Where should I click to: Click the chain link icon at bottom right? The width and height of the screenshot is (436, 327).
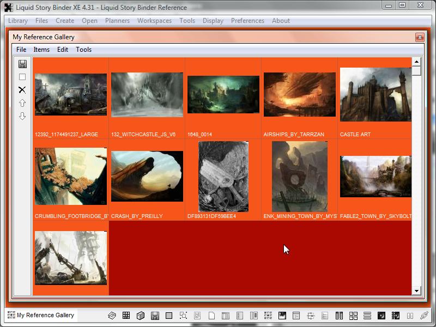point(424,316)
